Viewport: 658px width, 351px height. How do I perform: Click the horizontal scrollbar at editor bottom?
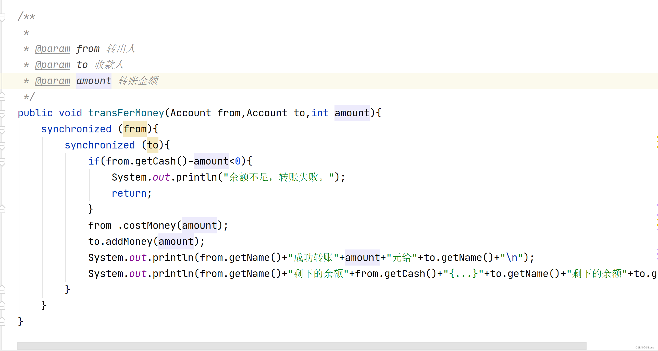click(301, 346)
